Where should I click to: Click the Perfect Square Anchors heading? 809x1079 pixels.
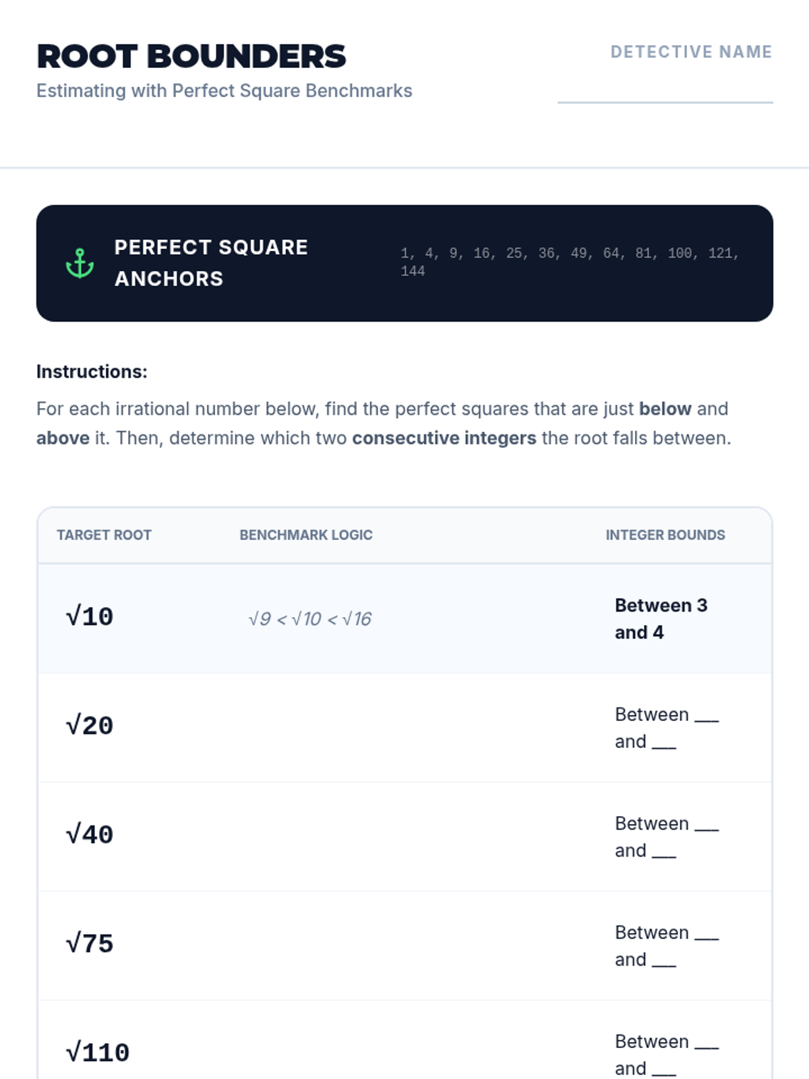tap(211, 263)
